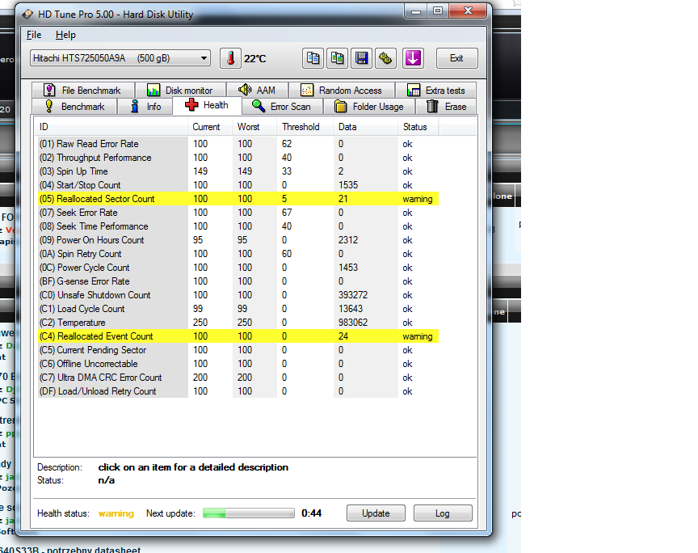Sort by the Data column header
This screenshot has width=698, height=553.
[365, 127]
